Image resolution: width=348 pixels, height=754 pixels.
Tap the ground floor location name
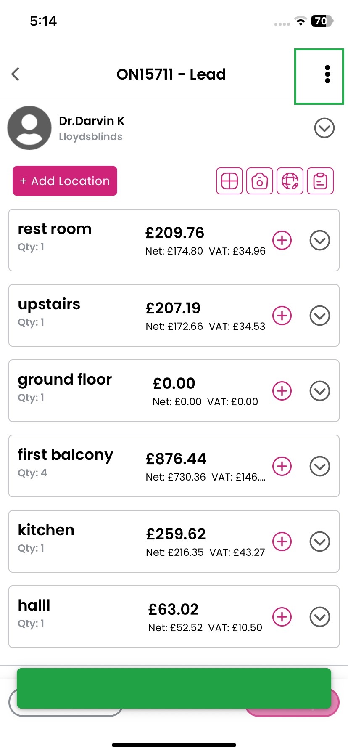(65, 380)
